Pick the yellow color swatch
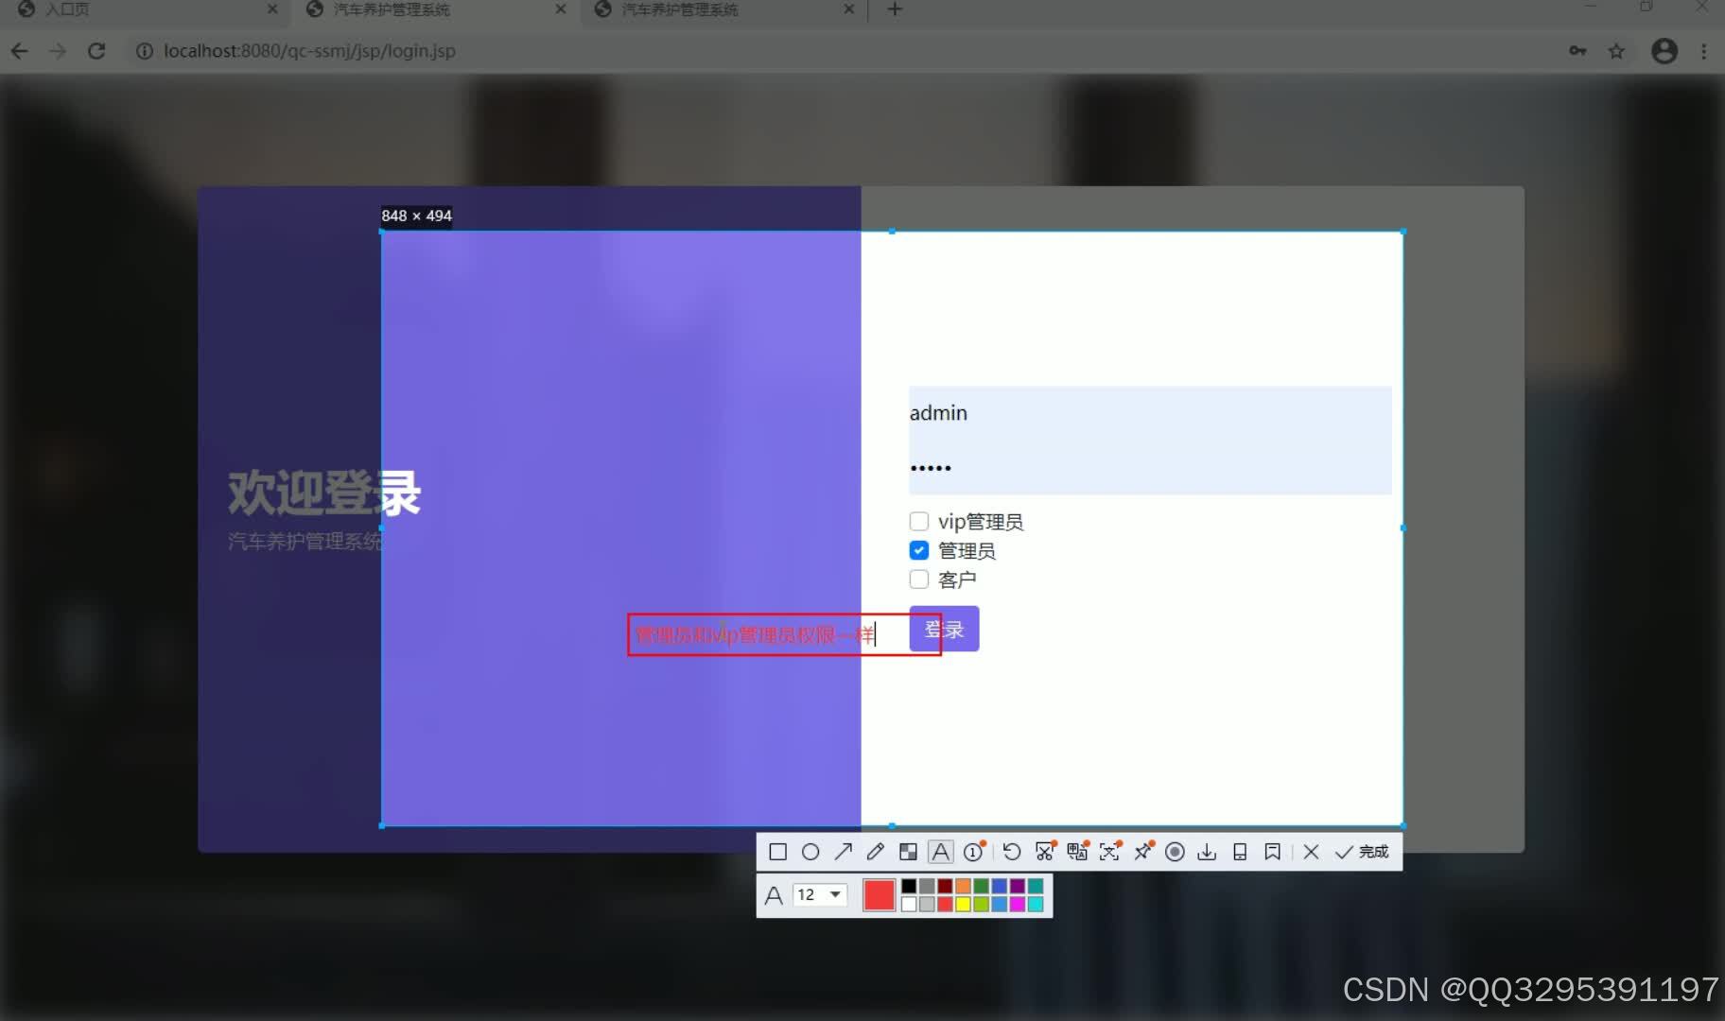The height and width of the screenshot is (1021, 1725). [x=963, y=904]
